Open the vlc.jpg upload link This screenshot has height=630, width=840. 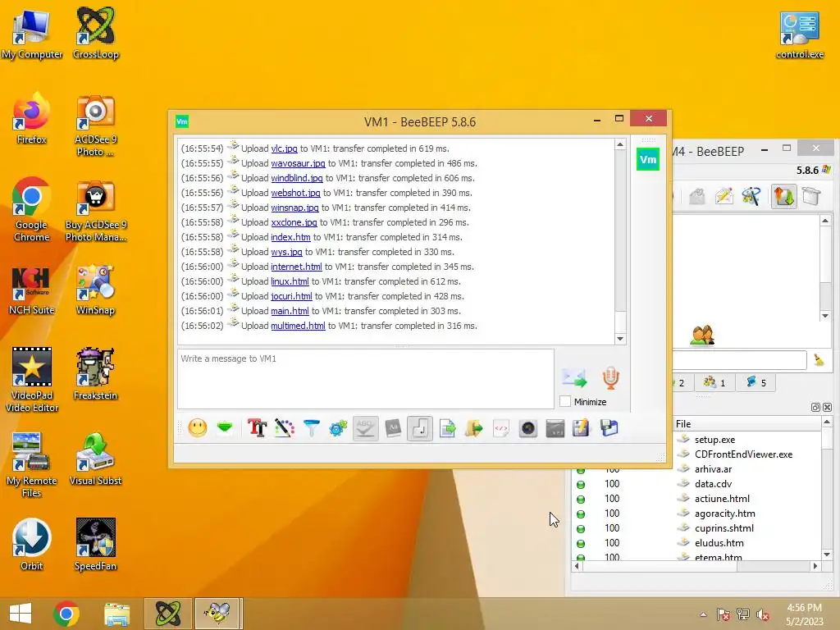284,148
